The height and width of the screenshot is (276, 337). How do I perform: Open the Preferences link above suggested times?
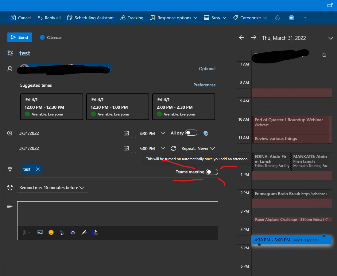point(204,85)
